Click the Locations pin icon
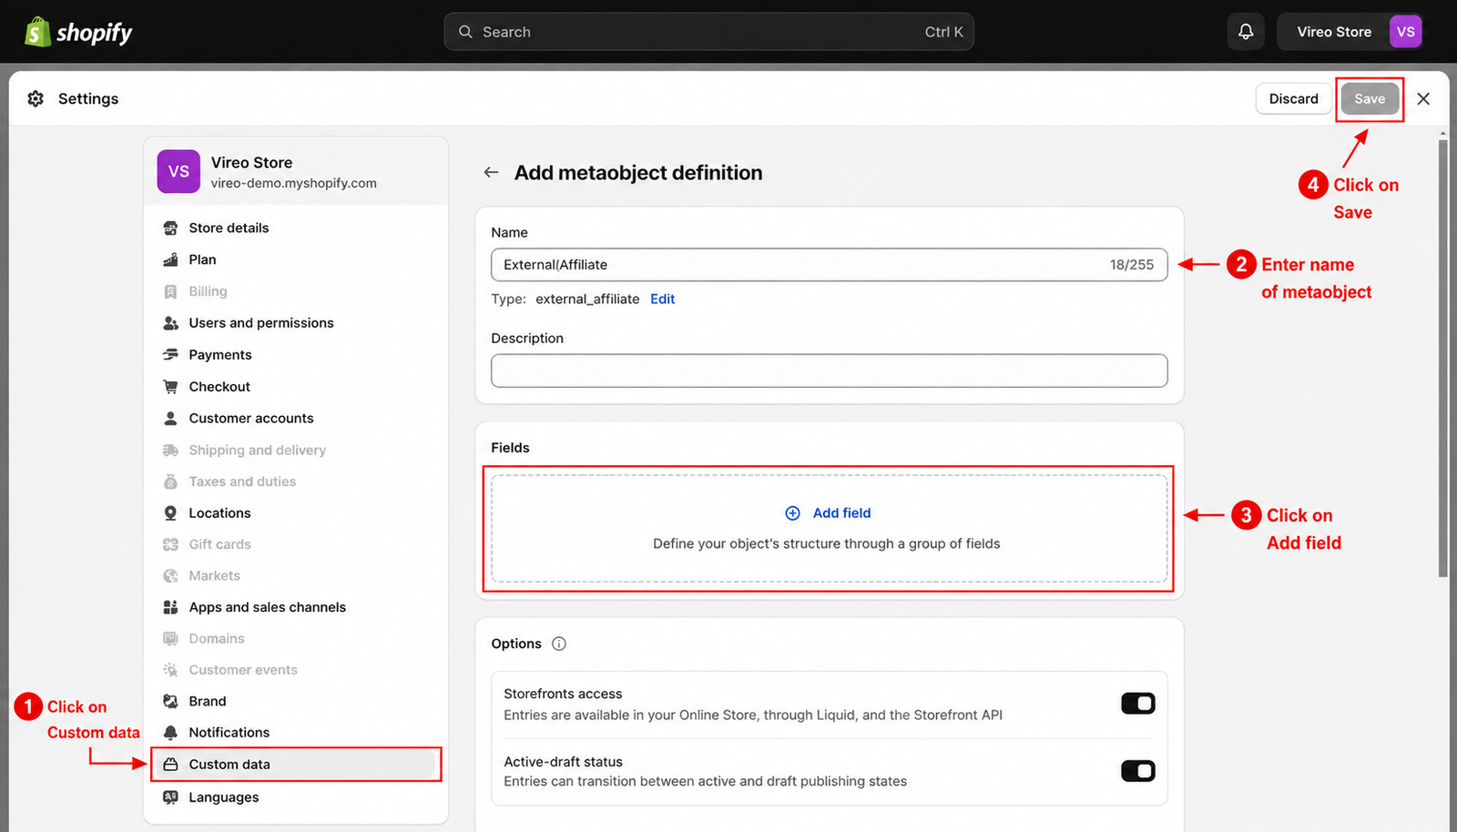Screen dimensions: 1457x832 [170, 513]
